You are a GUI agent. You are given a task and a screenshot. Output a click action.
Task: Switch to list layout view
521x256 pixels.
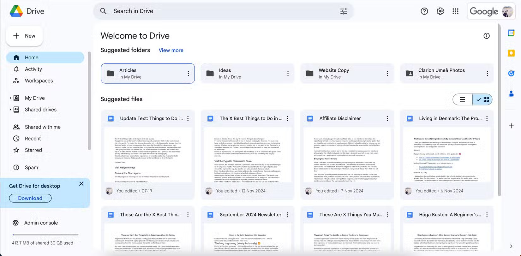[463, 99]
